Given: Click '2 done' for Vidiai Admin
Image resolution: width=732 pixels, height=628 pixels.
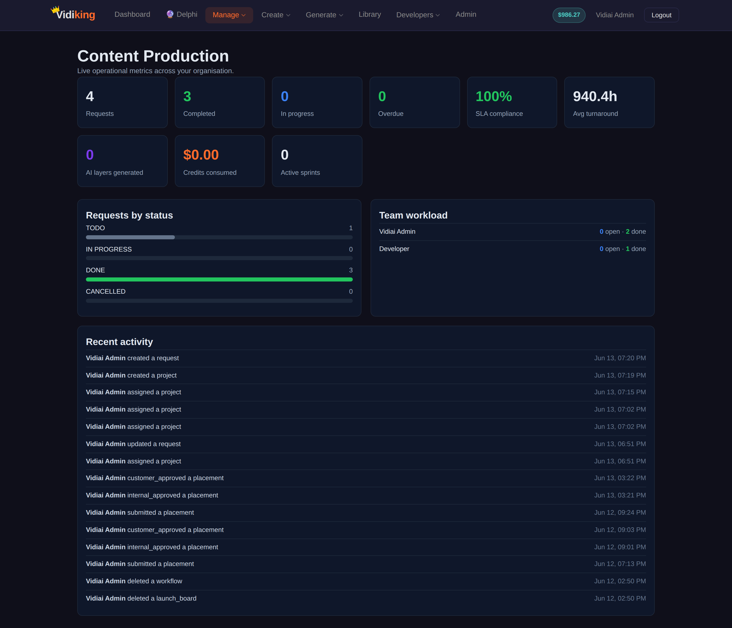Looking at the screenshot, I should 636,232.
